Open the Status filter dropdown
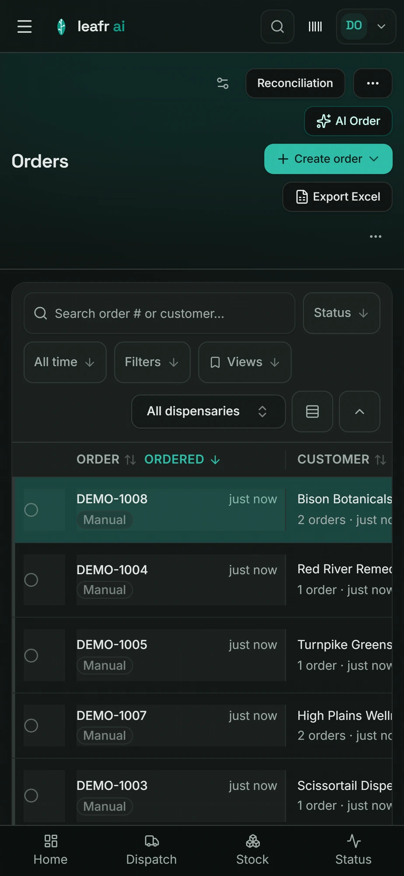The image size is (404, 876). 341,313
